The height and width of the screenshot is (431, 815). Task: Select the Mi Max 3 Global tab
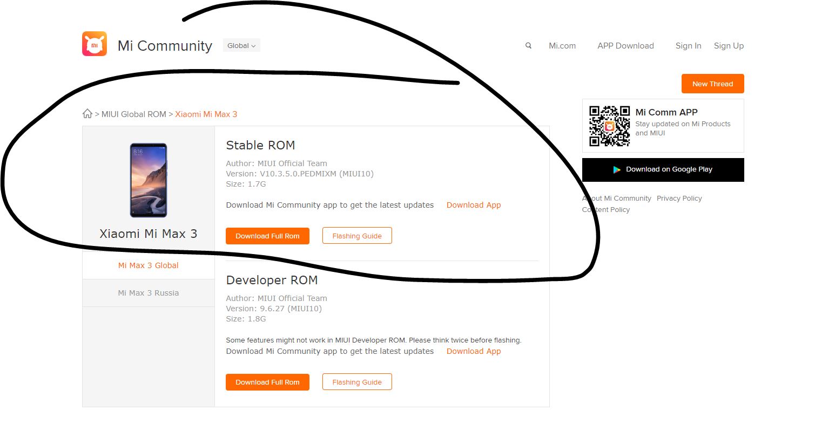[x=149, y=265]
